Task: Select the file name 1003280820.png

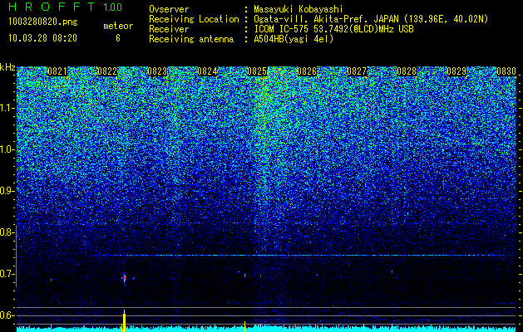Action: pyautogui.click(x=43, y=22)
